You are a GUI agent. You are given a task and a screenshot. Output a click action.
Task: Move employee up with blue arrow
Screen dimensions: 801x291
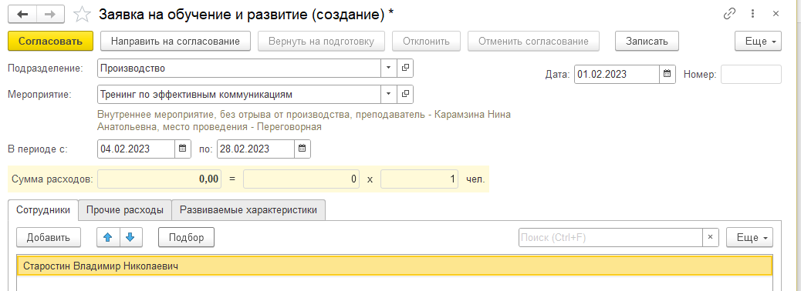(x=108, y=237)
